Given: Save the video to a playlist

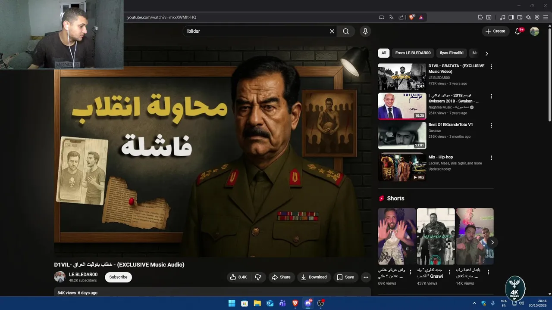Looking at the screenshot, I should click(x=345, y=277).
